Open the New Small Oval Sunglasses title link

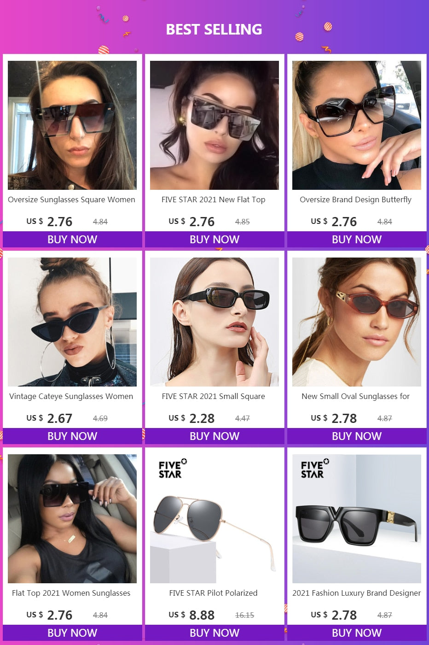click(356, 396)
